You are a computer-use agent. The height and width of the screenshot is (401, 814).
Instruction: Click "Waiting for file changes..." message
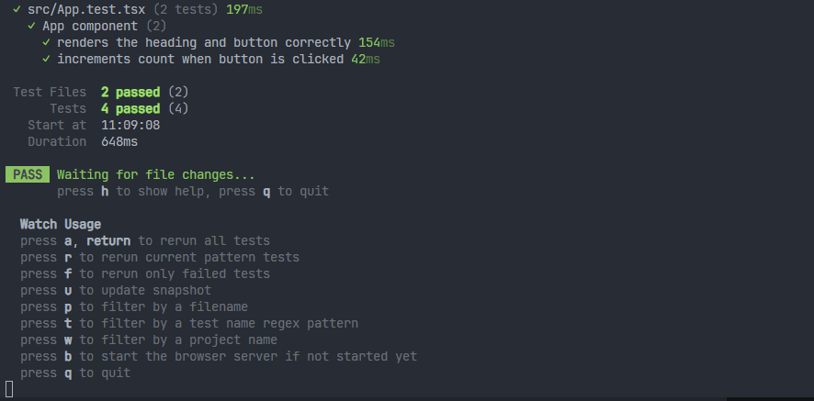[156, 174]
